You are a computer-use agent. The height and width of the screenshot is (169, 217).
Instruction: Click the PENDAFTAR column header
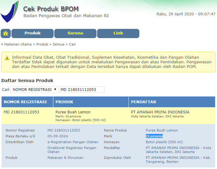pos(172,102)
